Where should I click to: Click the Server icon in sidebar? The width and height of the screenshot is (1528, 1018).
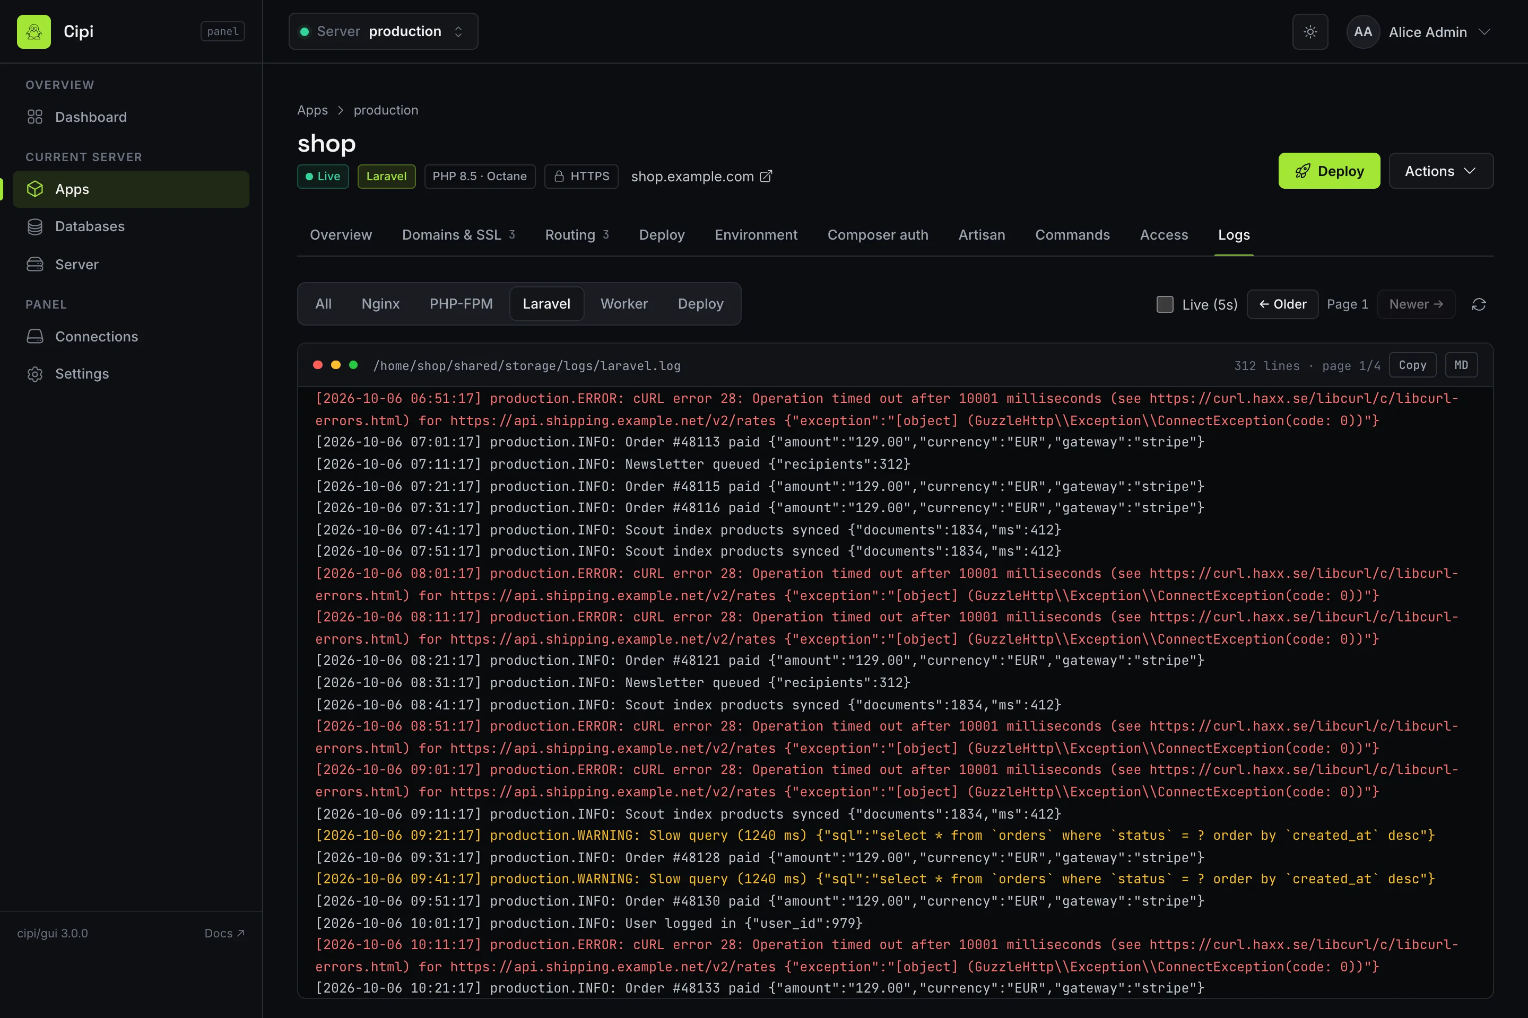tap(35, 264)
